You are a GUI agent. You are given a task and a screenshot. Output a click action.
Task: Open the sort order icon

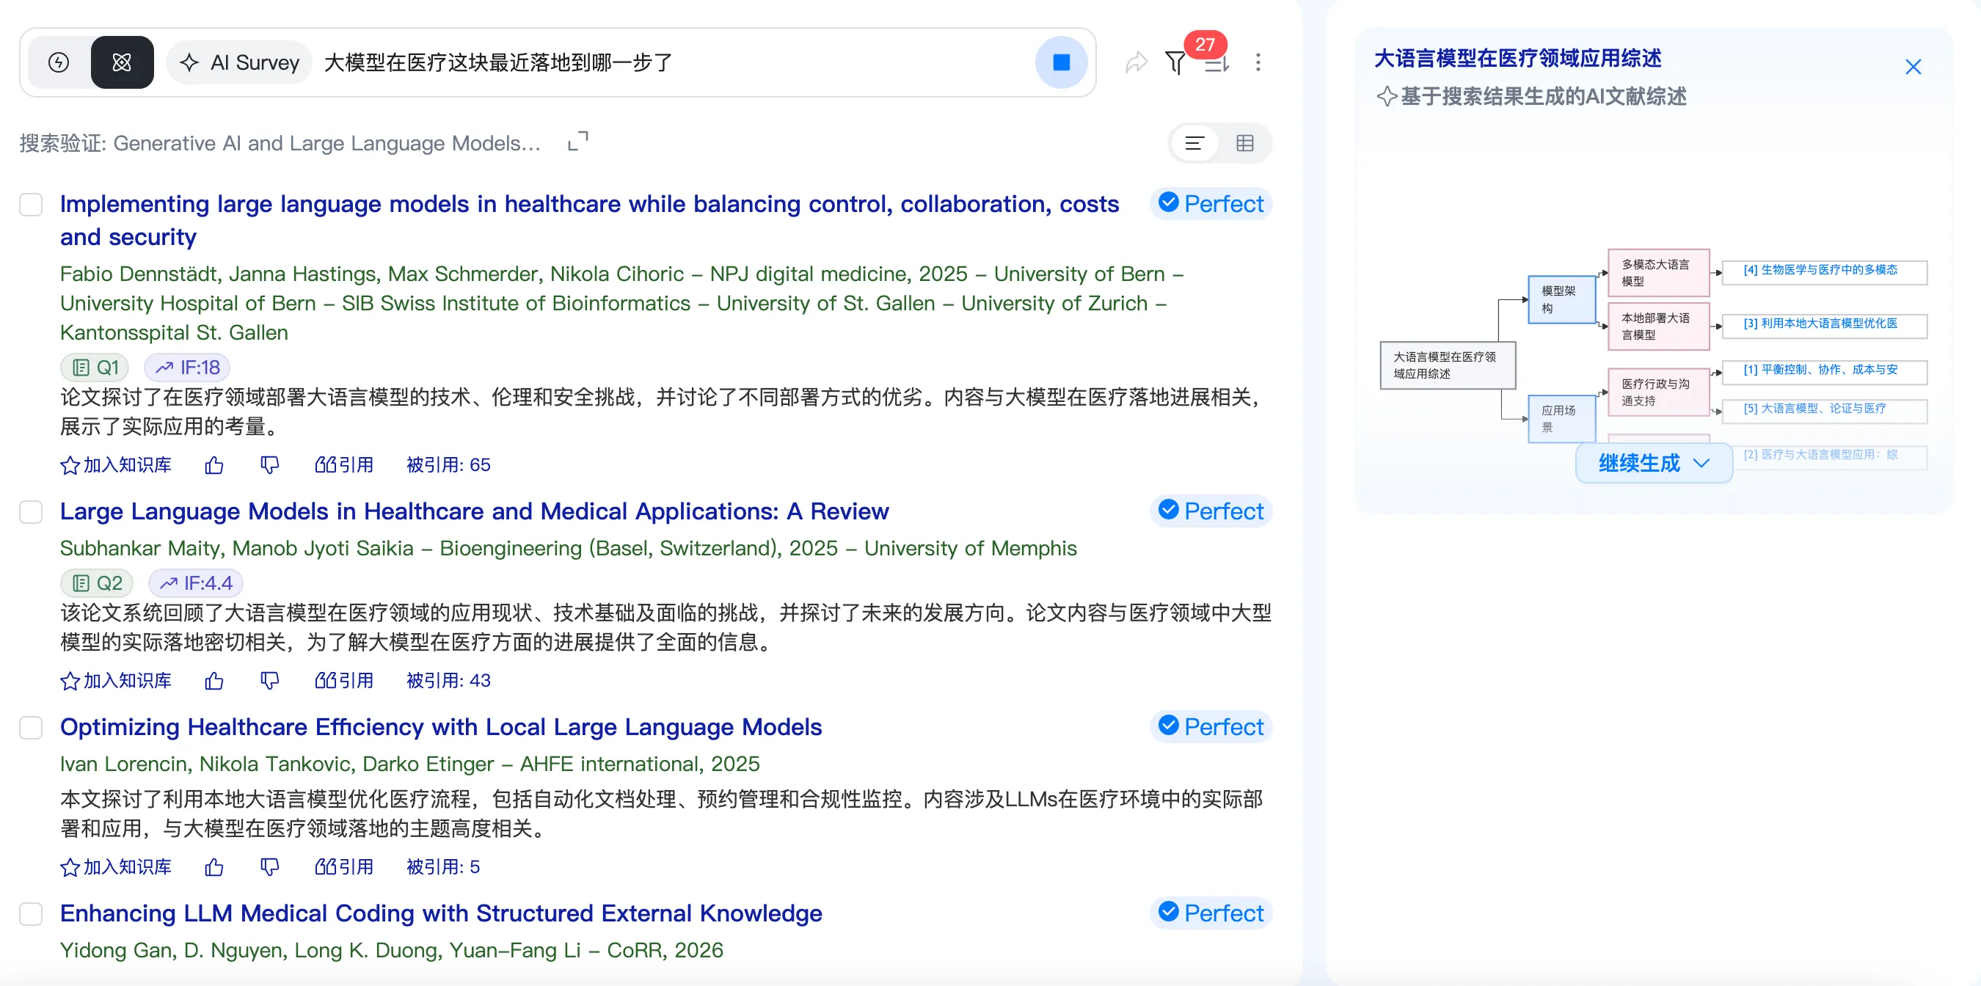click(1216, 64)
